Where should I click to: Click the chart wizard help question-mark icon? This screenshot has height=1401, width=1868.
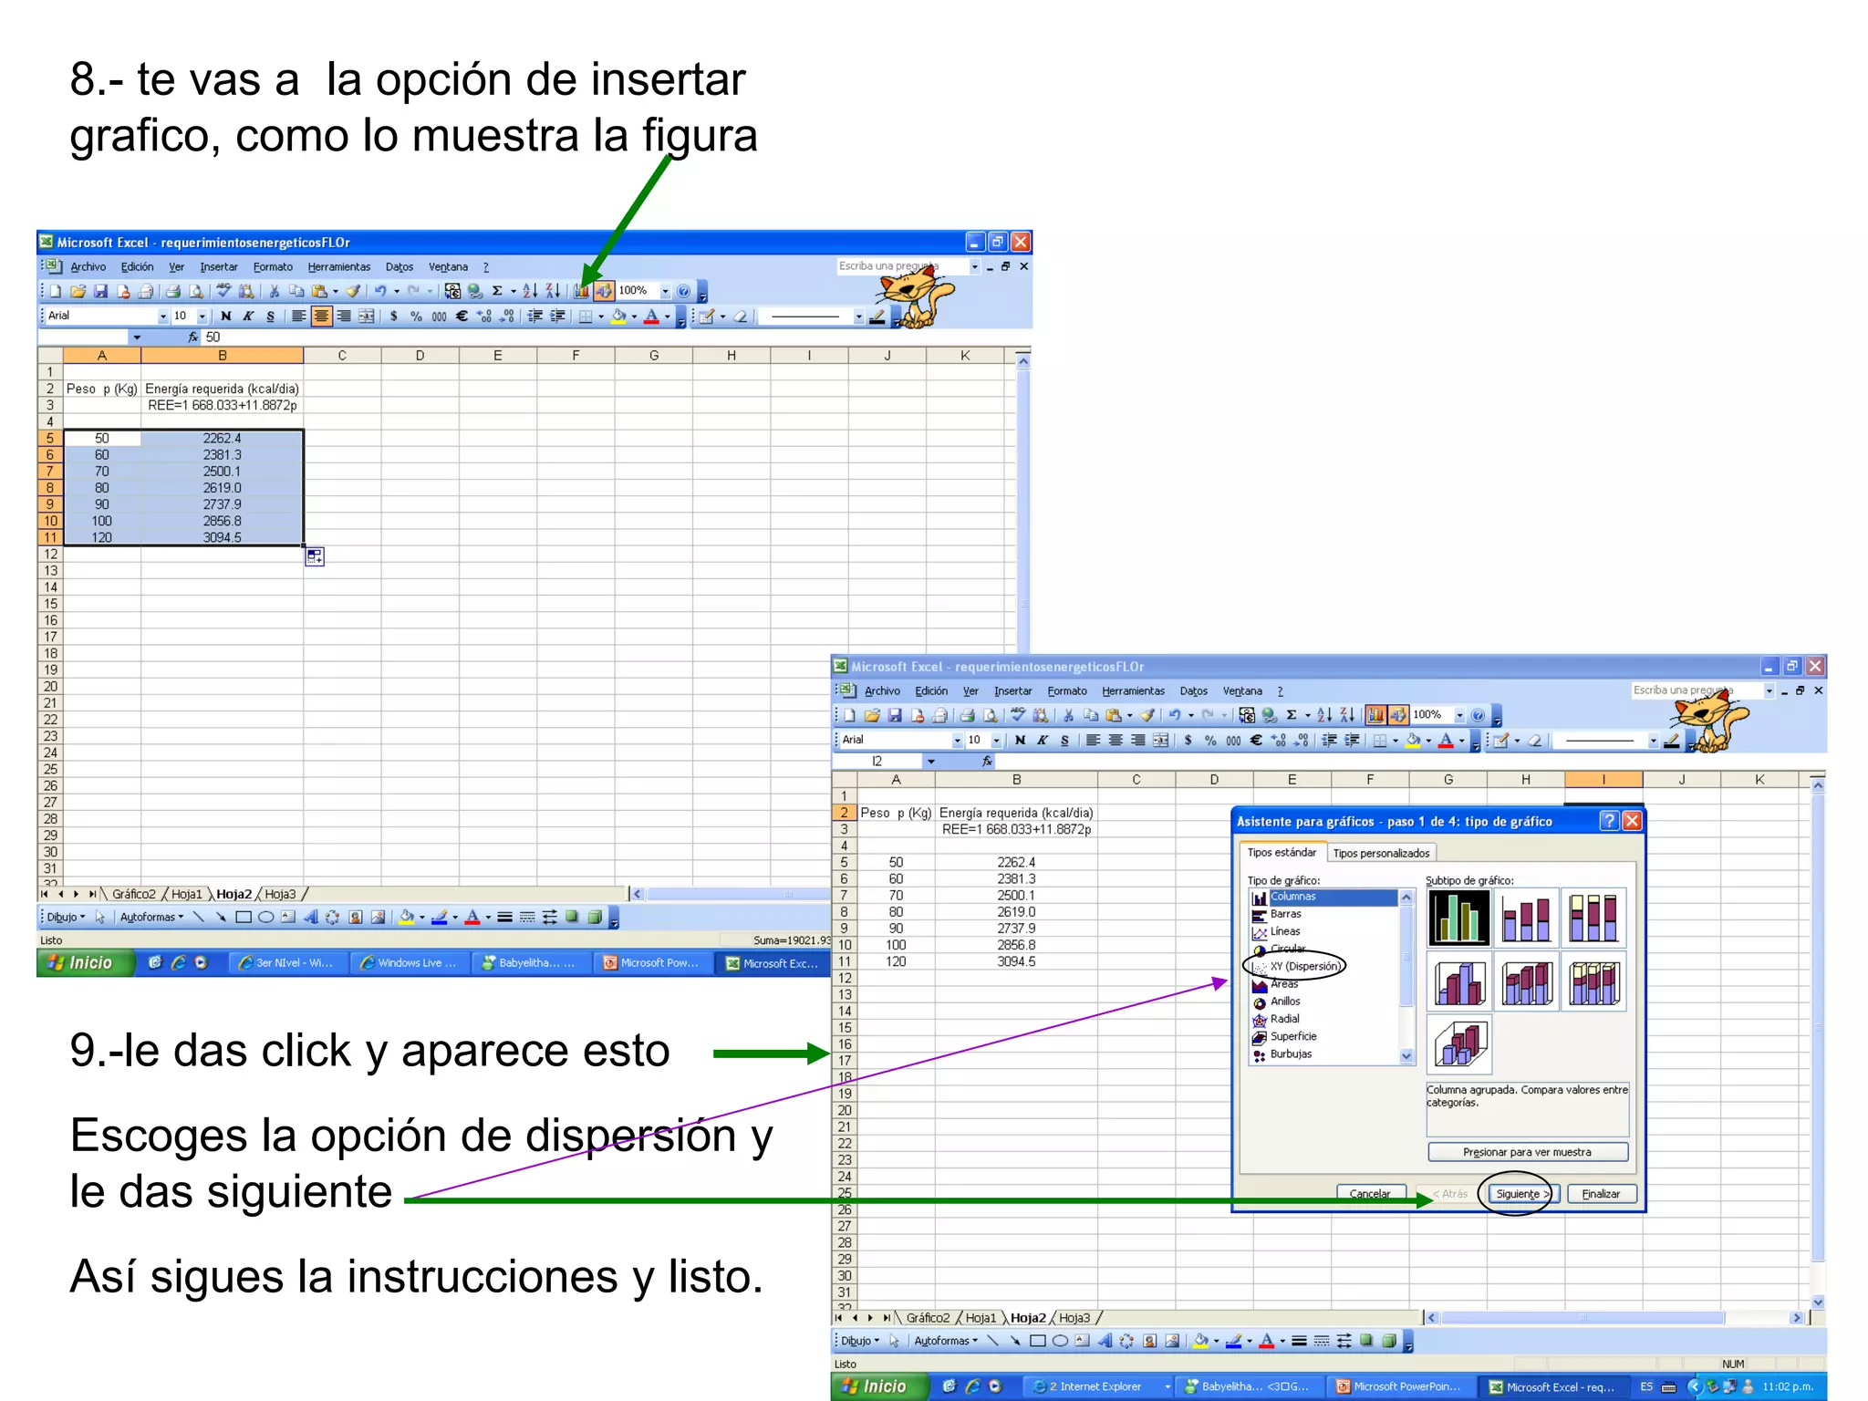1609,821
